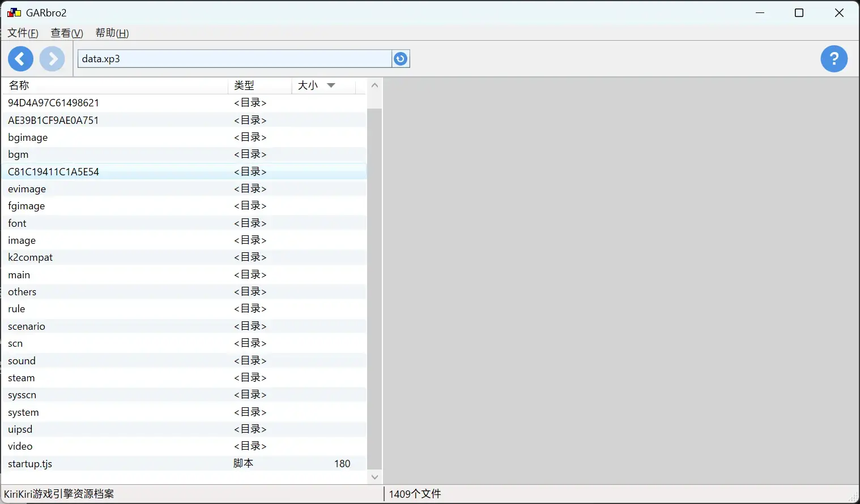860x504 pixels.
Task: Click the KiriKiri游戏引擎资源档案 status text
Action: [x=59, y=494]
